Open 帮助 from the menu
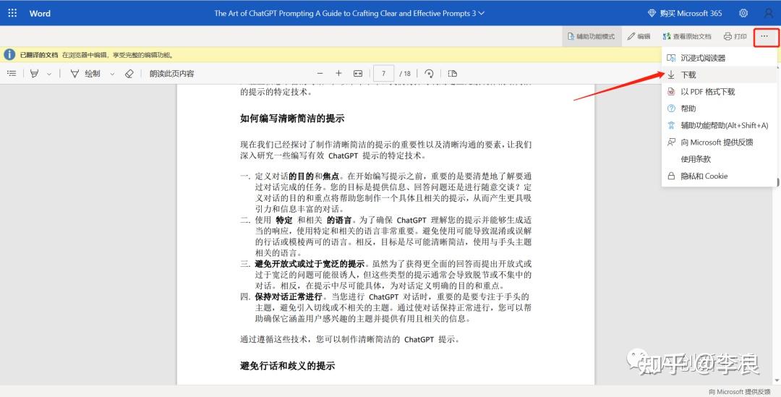Image resolution: width=781 pixels, height=397 pixels. click(x=720, y=108)
